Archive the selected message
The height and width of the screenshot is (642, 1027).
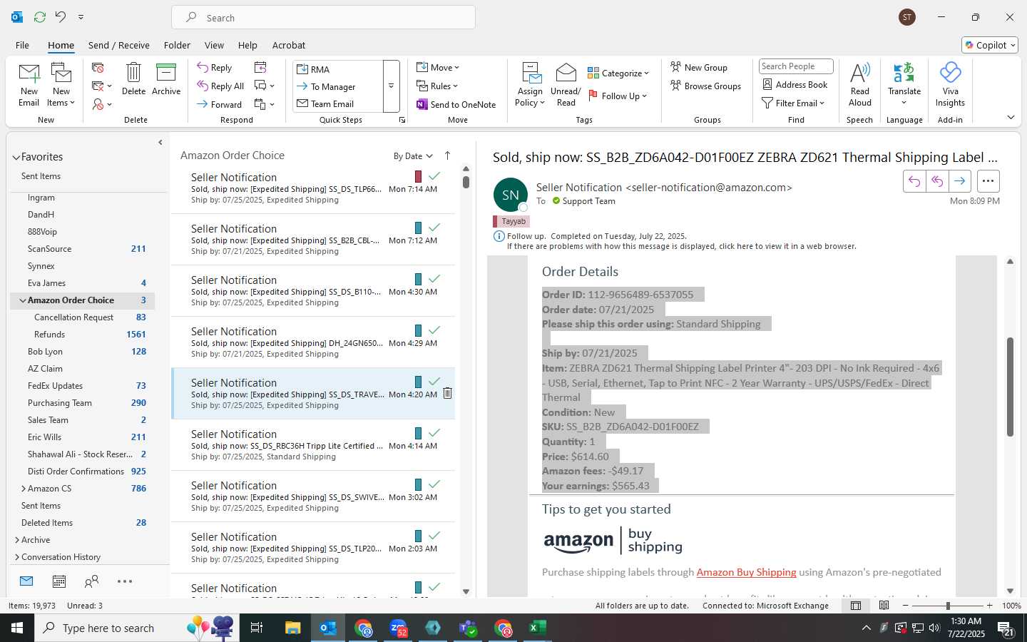166,78
